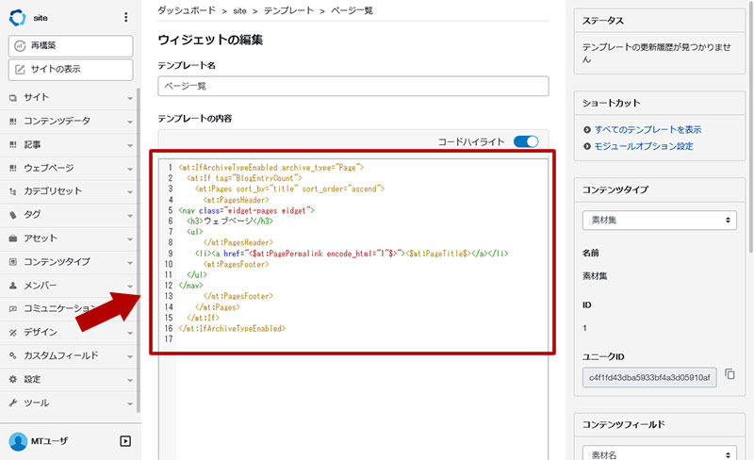This screenshot has width=754, height=460.
Task: Click the MTユーザ user name
Action: pos(50,441)
